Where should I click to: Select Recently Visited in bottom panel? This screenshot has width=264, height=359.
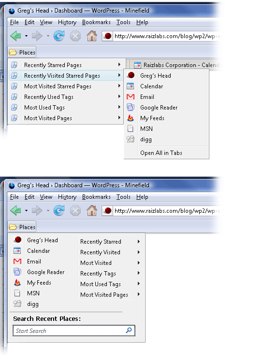[100, 252]
